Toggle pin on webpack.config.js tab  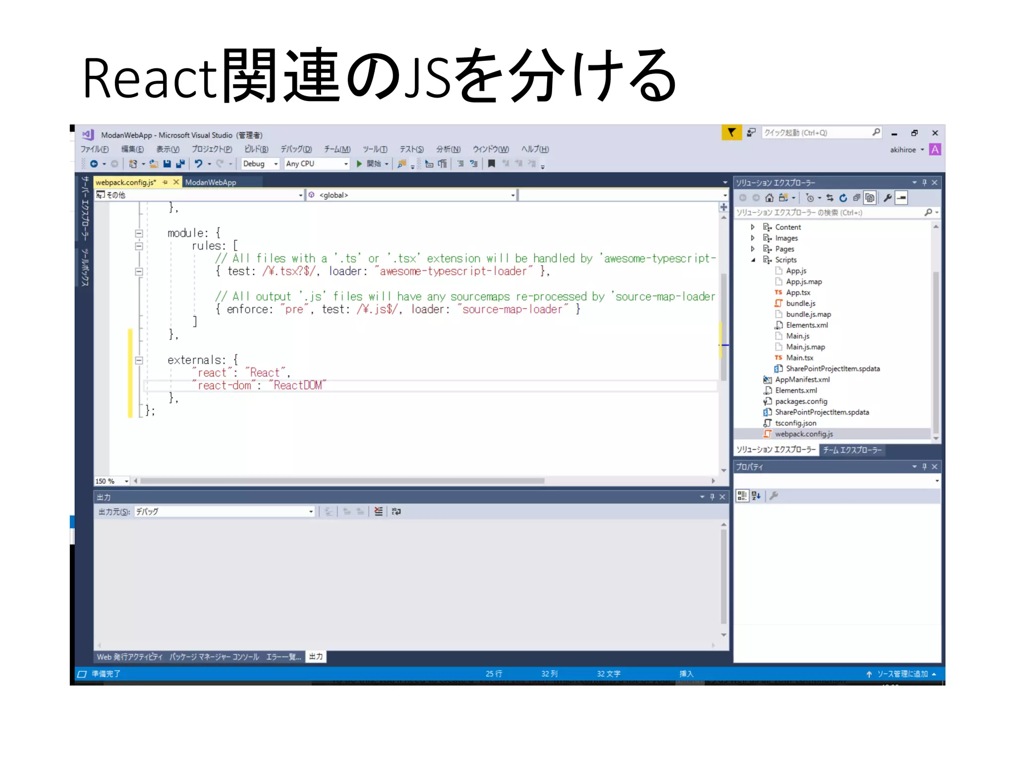pyautogui.click(x=165, y=182)
